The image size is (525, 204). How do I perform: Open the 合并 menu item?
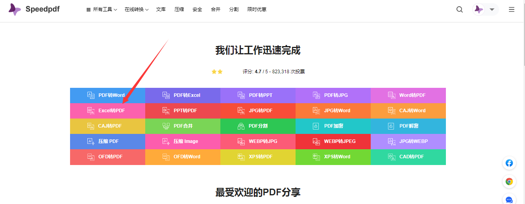coord(216,9)
